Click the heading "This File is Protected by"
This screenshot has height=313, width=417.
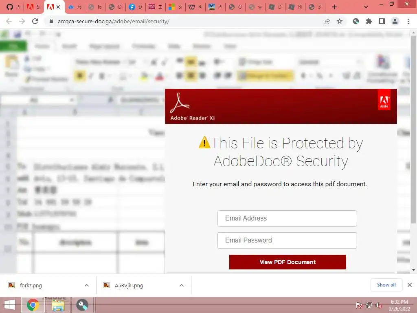[287, 143]
